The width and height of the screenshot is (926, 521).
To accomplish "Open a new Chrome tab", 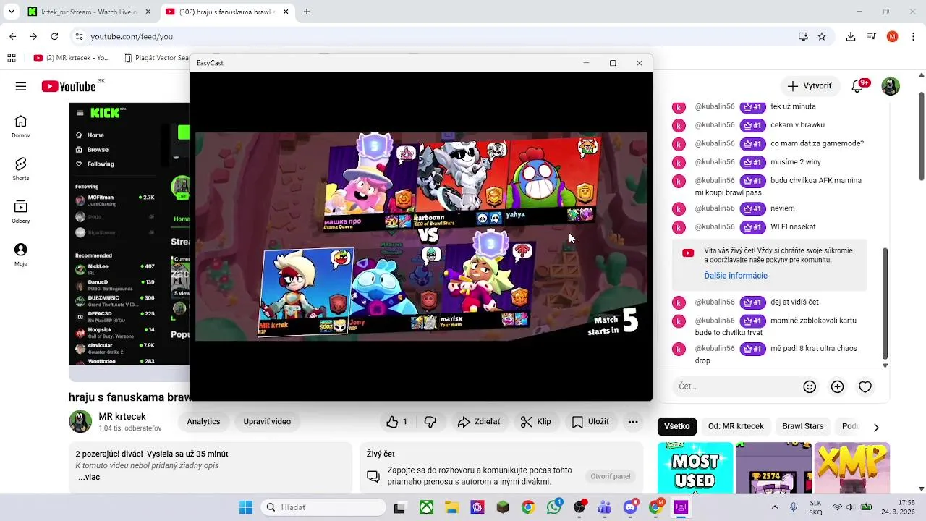I will (x=307, y=12).
